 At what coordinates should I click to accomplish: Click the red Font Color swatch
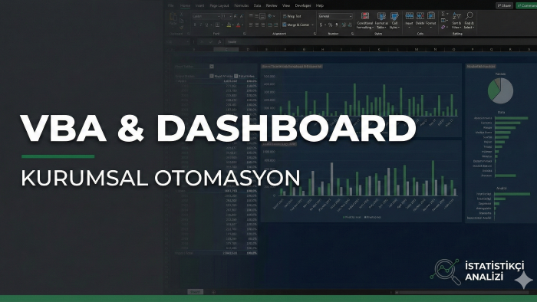(x=239, y=25)
